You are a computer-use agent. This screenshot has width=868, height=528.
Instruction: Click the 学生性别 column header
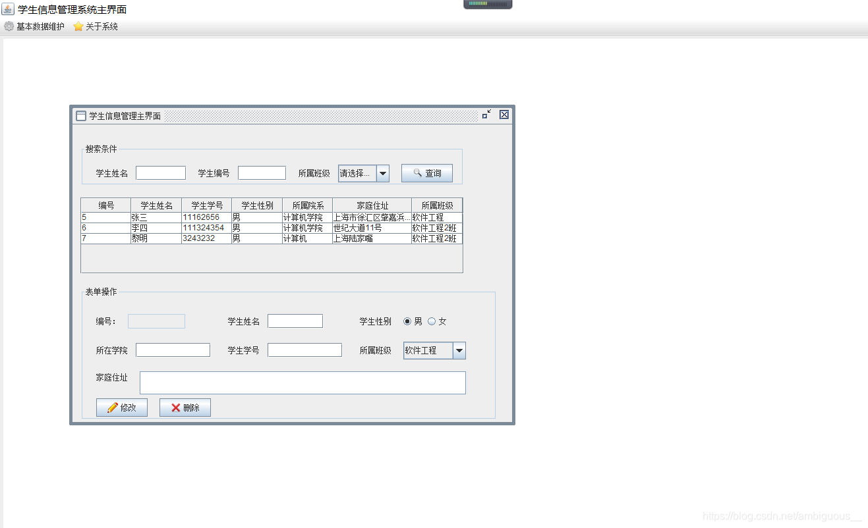(257, 205)
